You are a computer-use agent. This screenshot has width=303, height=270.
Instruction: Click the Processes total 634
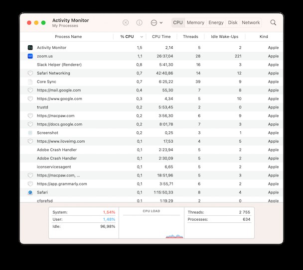[246, 219]
